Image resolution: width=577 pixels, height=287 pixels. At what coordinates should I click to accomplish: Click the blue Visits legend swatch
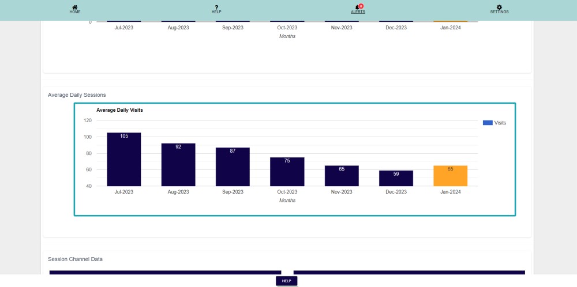[x=488, y=123]
